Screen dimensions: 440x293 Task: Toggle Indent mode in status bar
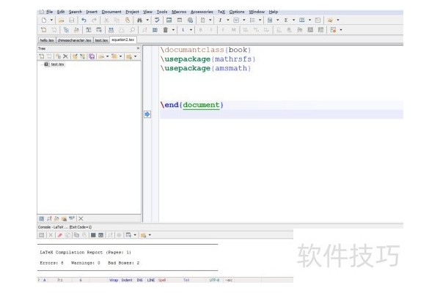pos(126,280)
